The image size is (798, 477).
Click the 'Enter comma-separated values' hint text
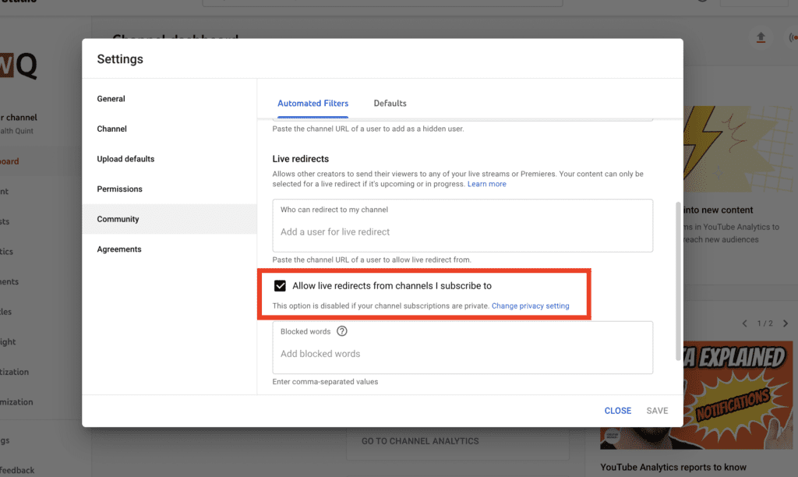(x=325, y=382)
